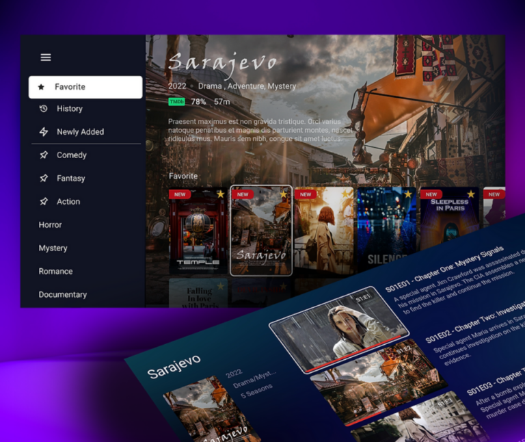Toggle favorite star on Sleepless in Paris

(471, 194)
